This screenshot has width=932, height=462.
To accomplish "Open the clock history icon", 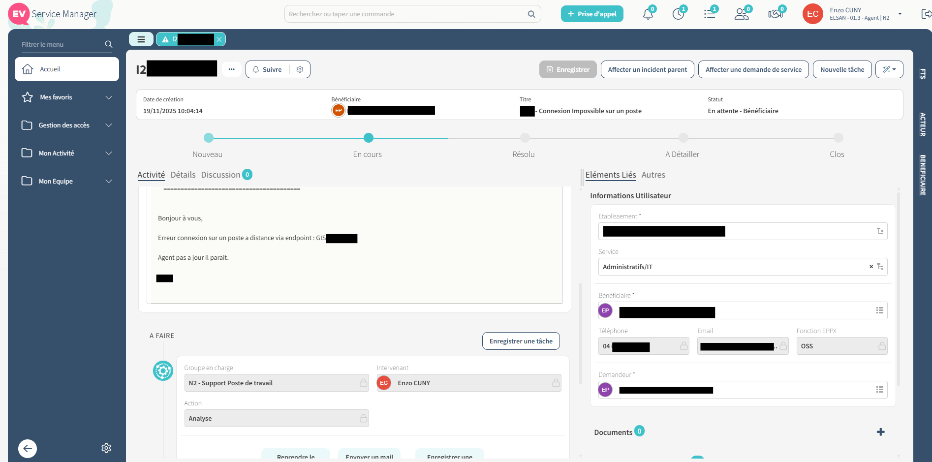I will 679,14.
